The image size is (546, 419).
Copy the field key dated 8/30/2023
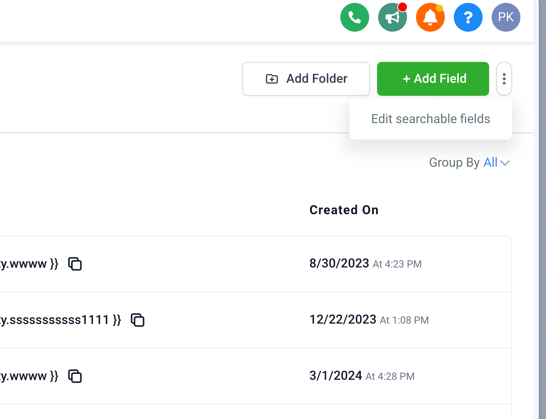click(75, 264)
